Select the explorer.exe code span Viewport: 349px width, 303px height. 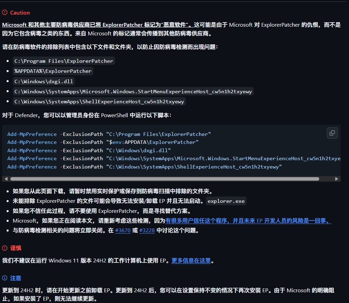point(226,200)
